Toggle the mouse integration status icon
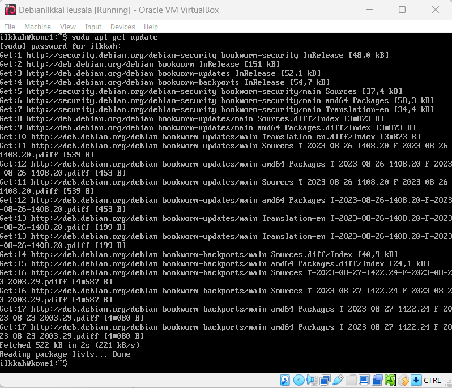 (403, 380)
